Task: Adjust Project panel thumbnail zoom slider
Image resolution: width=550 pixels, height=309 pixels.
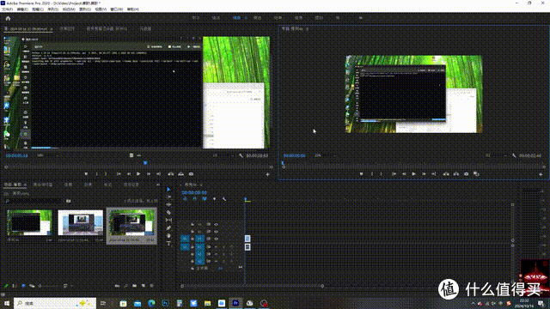Action: pos(49,286)
